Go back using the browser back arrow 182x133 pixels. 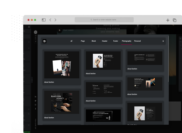[x=50, y=20]
